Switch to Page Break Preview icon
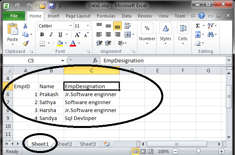Screen dimensions: 235x155 [x=151, y=151]
